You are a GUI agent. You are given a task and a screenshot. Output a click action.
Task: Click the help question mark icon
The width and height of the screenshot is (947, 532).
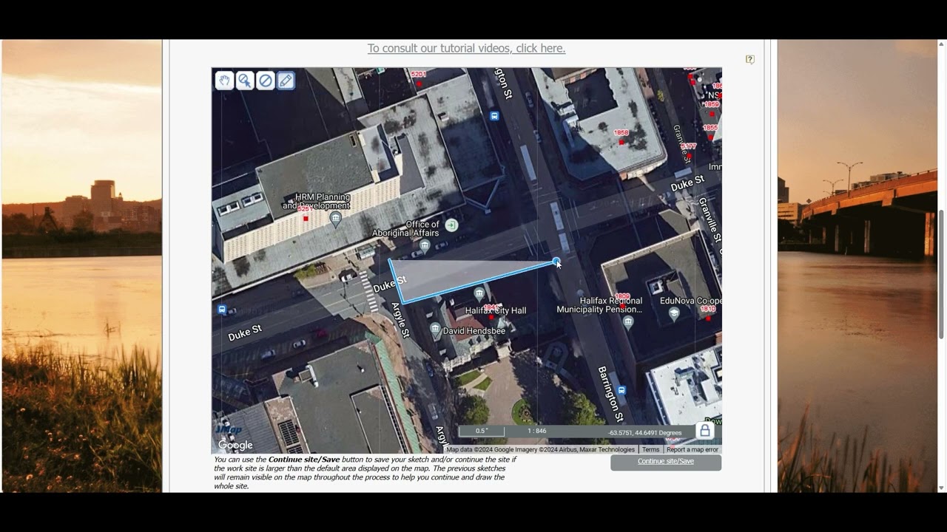click(x=749, y=60)
